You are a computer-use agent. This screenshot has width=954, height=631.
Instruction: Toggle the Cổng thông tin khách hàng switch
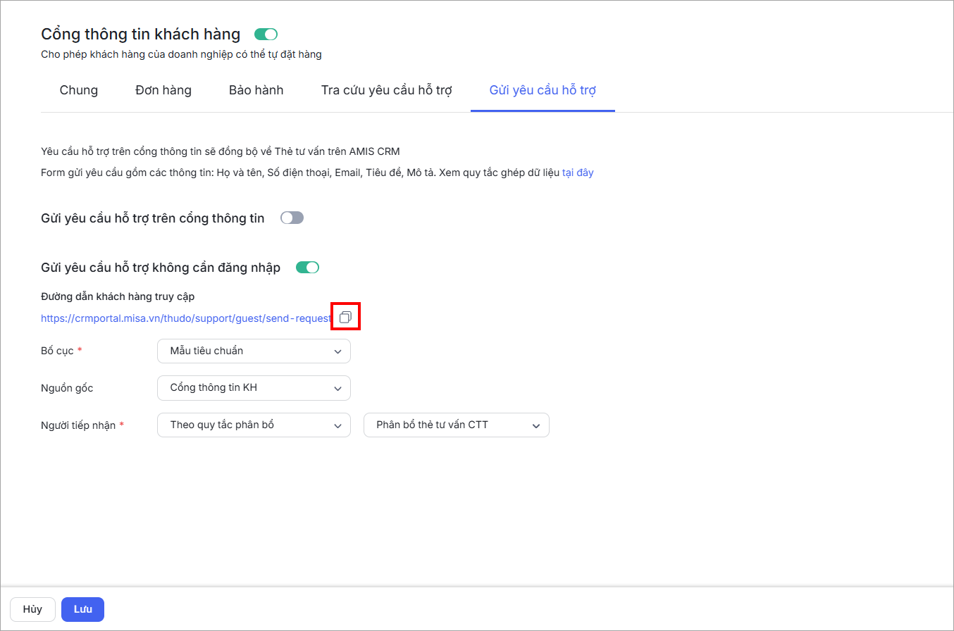(266, 34)
